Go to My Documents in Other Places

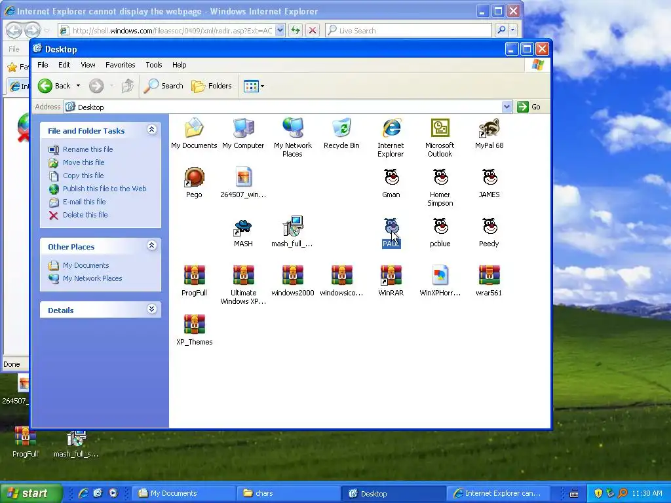[x=86, y=265]
